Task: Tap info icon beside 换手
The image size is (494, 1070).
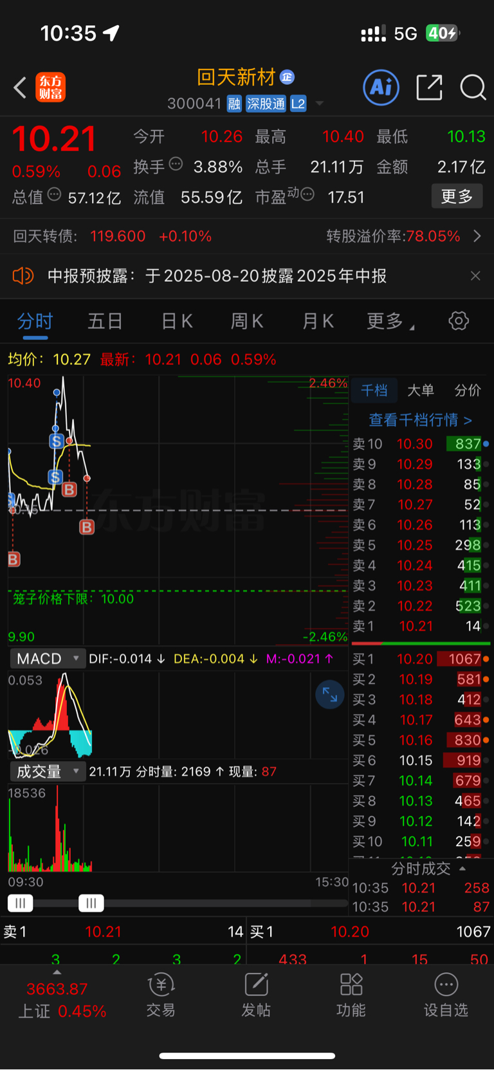Action: pos(176,164)
